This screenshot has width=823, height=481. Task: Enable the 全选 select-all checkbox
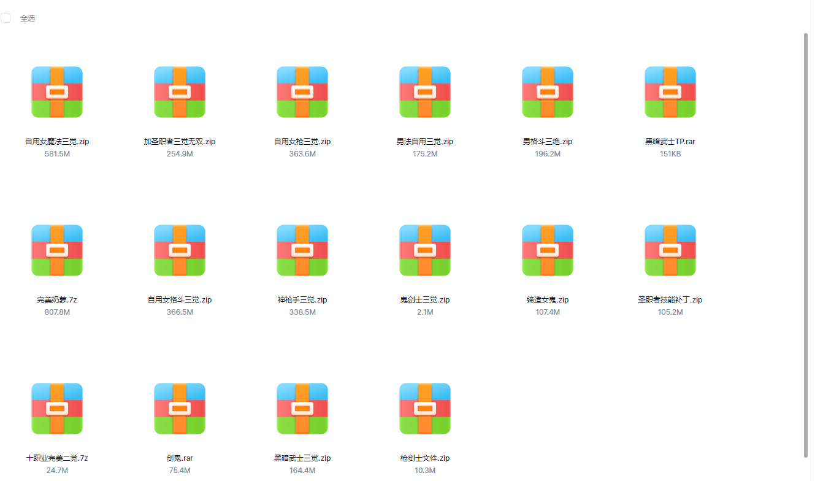click(x=6, y=18)
